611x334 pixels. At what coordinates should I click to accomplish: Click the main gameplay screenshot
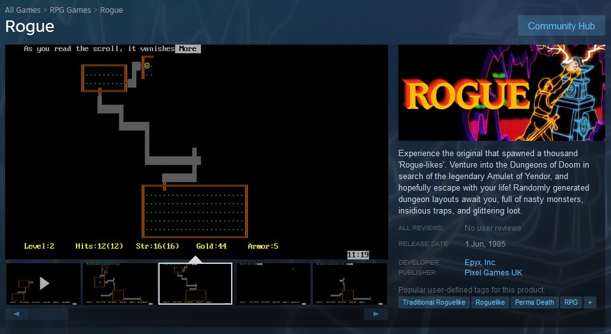197,152
